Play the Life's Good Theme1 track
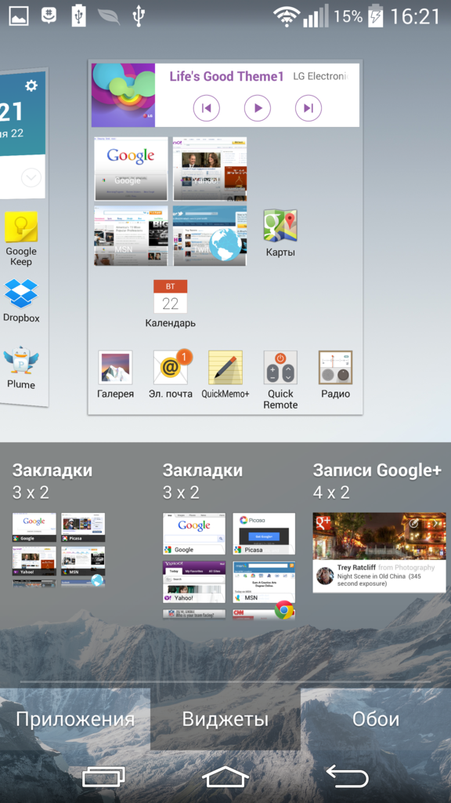This screenshot has width=451, height=803. (257, 108)
